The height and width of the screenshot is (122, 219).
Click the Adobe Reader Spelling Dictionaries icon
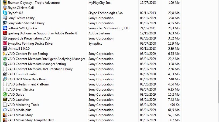5,33
